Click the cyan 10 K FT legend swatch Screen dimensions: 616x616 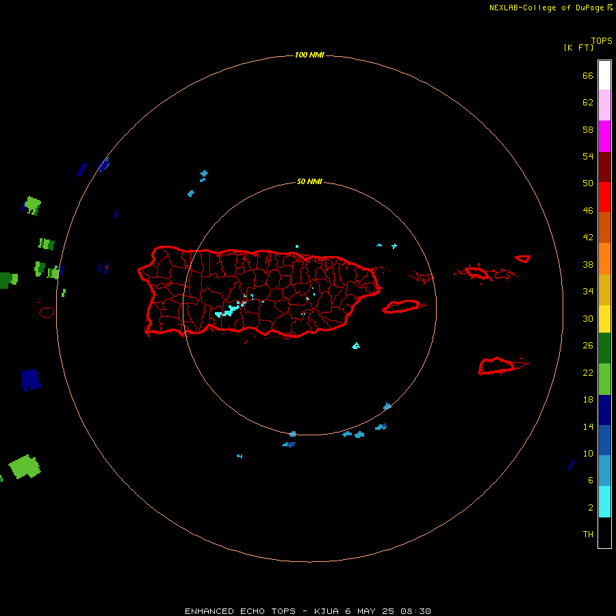pos(604,502)
